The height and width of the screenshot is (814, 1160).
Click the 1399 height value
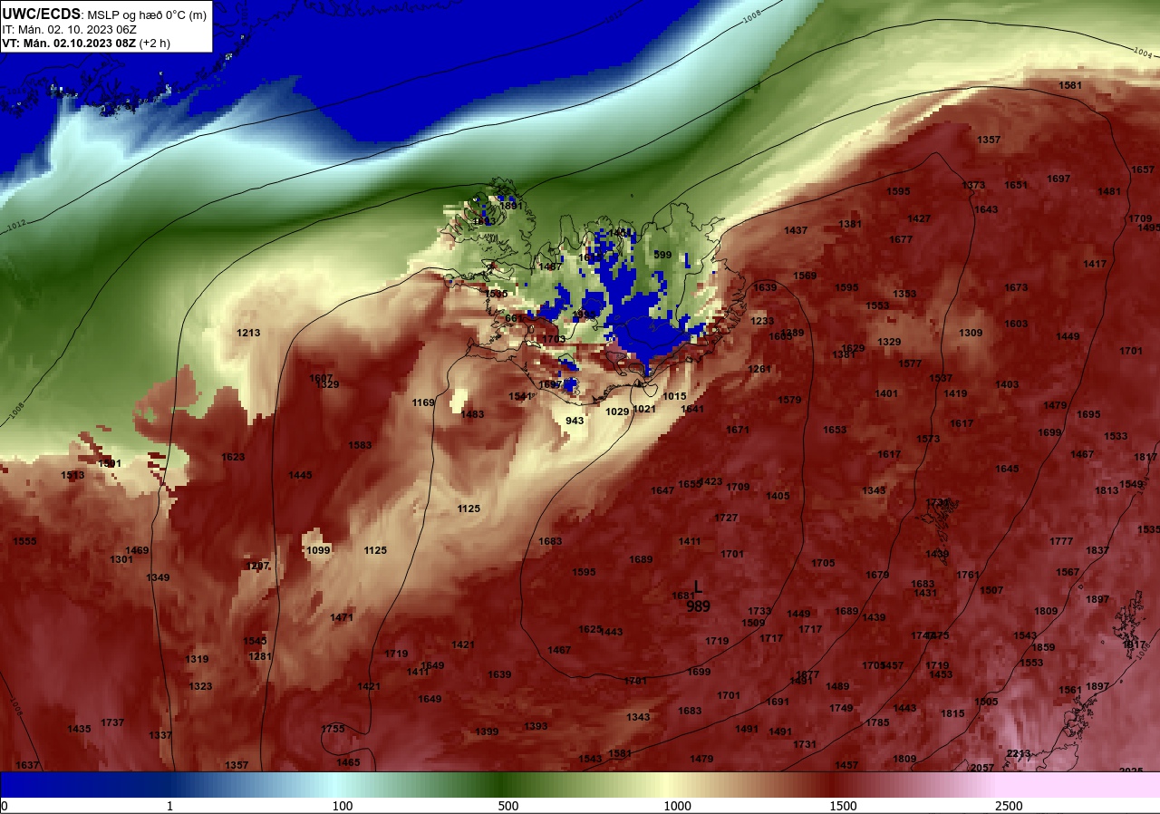pyautogui.click(x=487, y=732)
